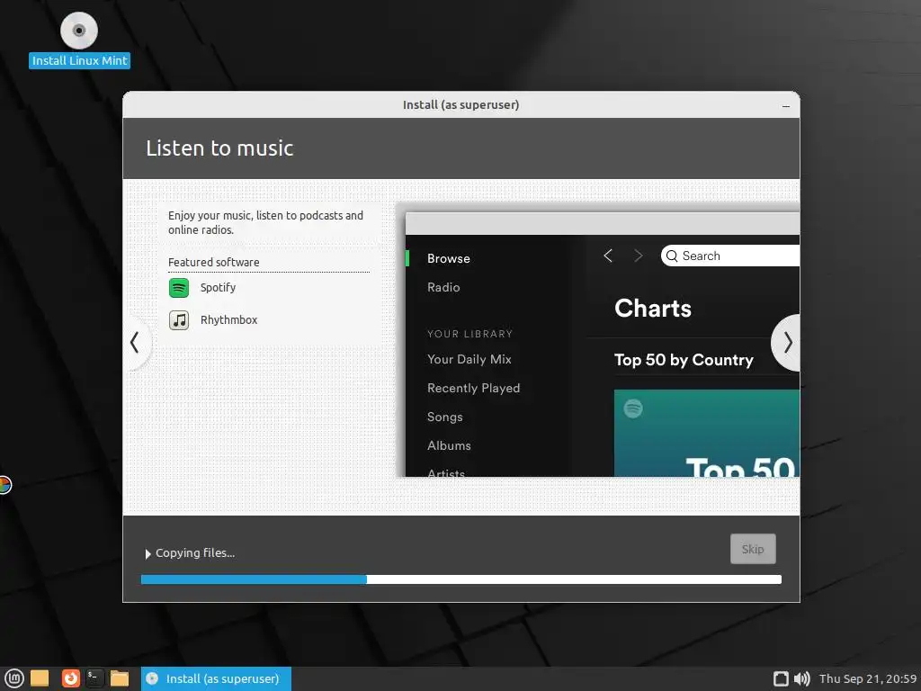Screen dimensions: 921x691
Task: Expand the Copying files details triangle
Action: [148, 553]
